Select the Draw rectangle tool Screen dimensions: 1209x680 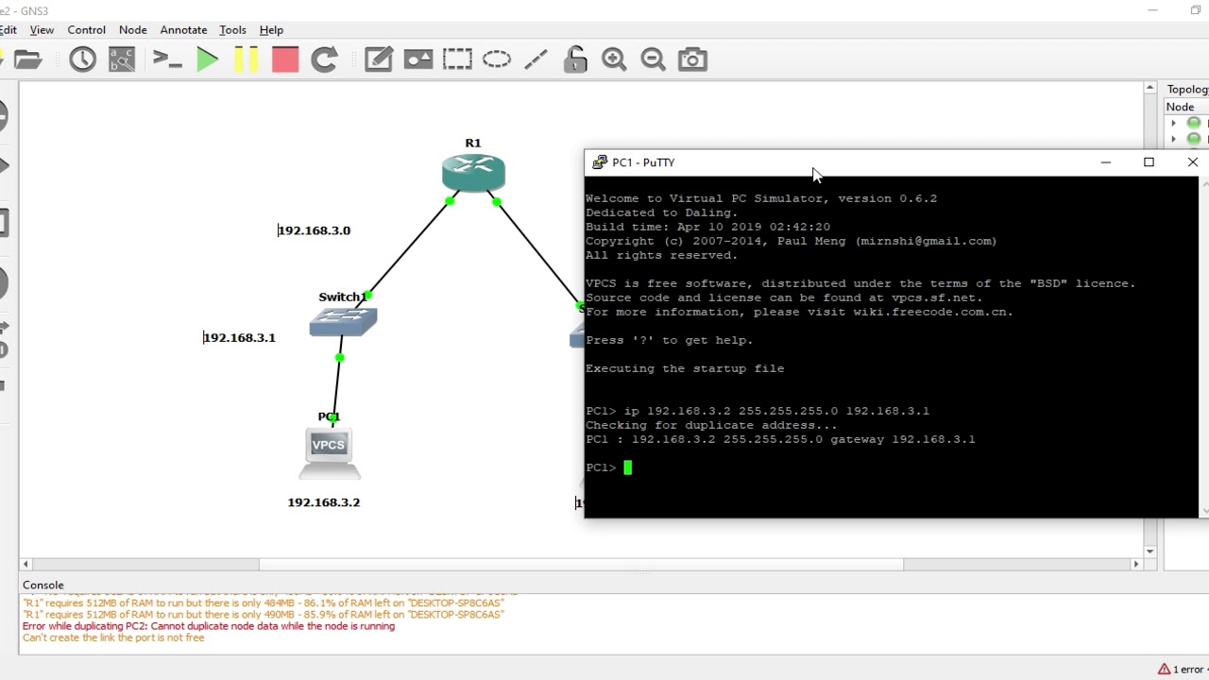(457, 59)
